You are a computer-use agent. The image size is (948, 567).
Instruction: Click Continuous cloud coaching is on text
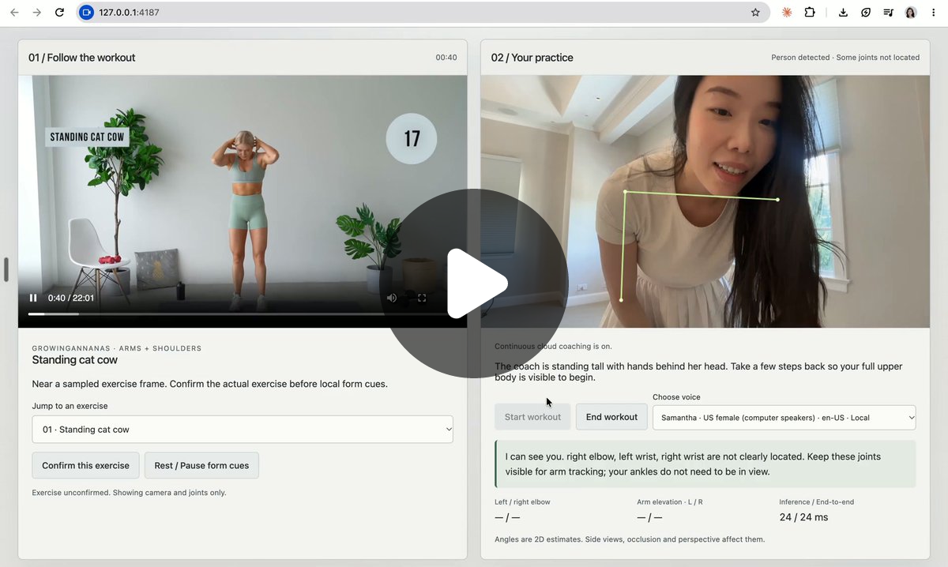(x=553, y=347)
